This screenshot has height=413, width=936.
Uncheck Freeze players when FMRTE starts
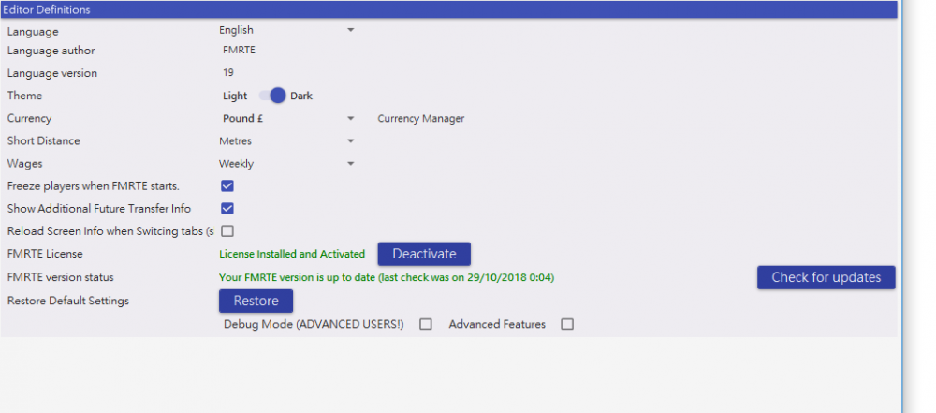(227, 185)
